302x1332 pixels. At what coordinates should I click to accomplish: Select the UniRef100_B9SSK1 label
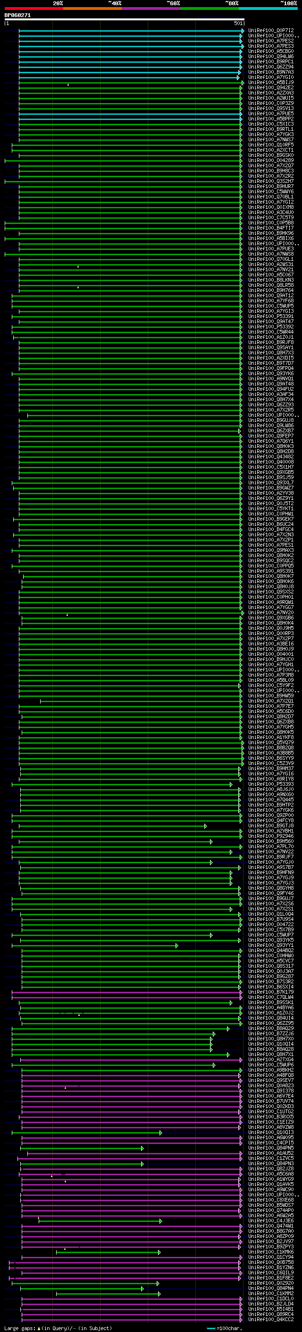click(x=271, y=1003)
